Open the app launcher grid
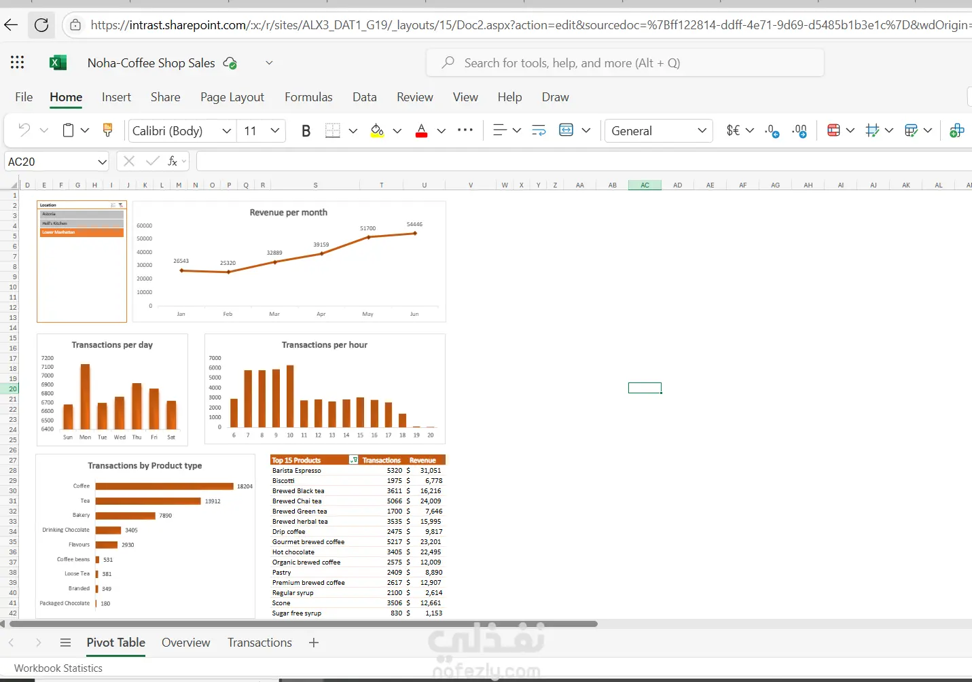Viewport: 972px width, 682px height. 18,62
